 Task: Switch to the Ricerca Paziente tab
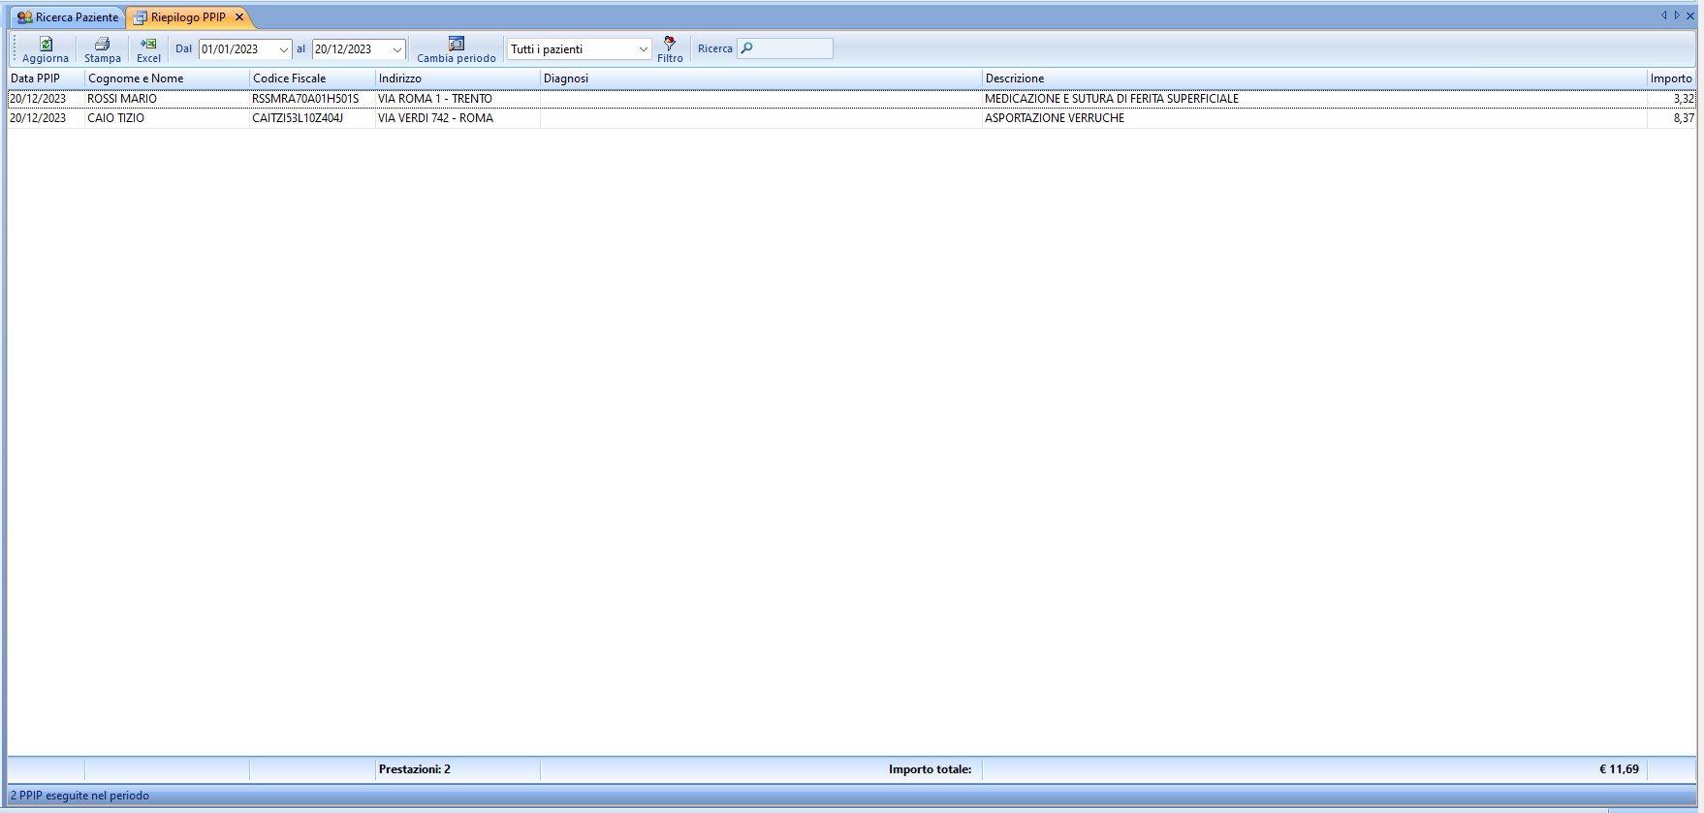click(x=67, y=17)
